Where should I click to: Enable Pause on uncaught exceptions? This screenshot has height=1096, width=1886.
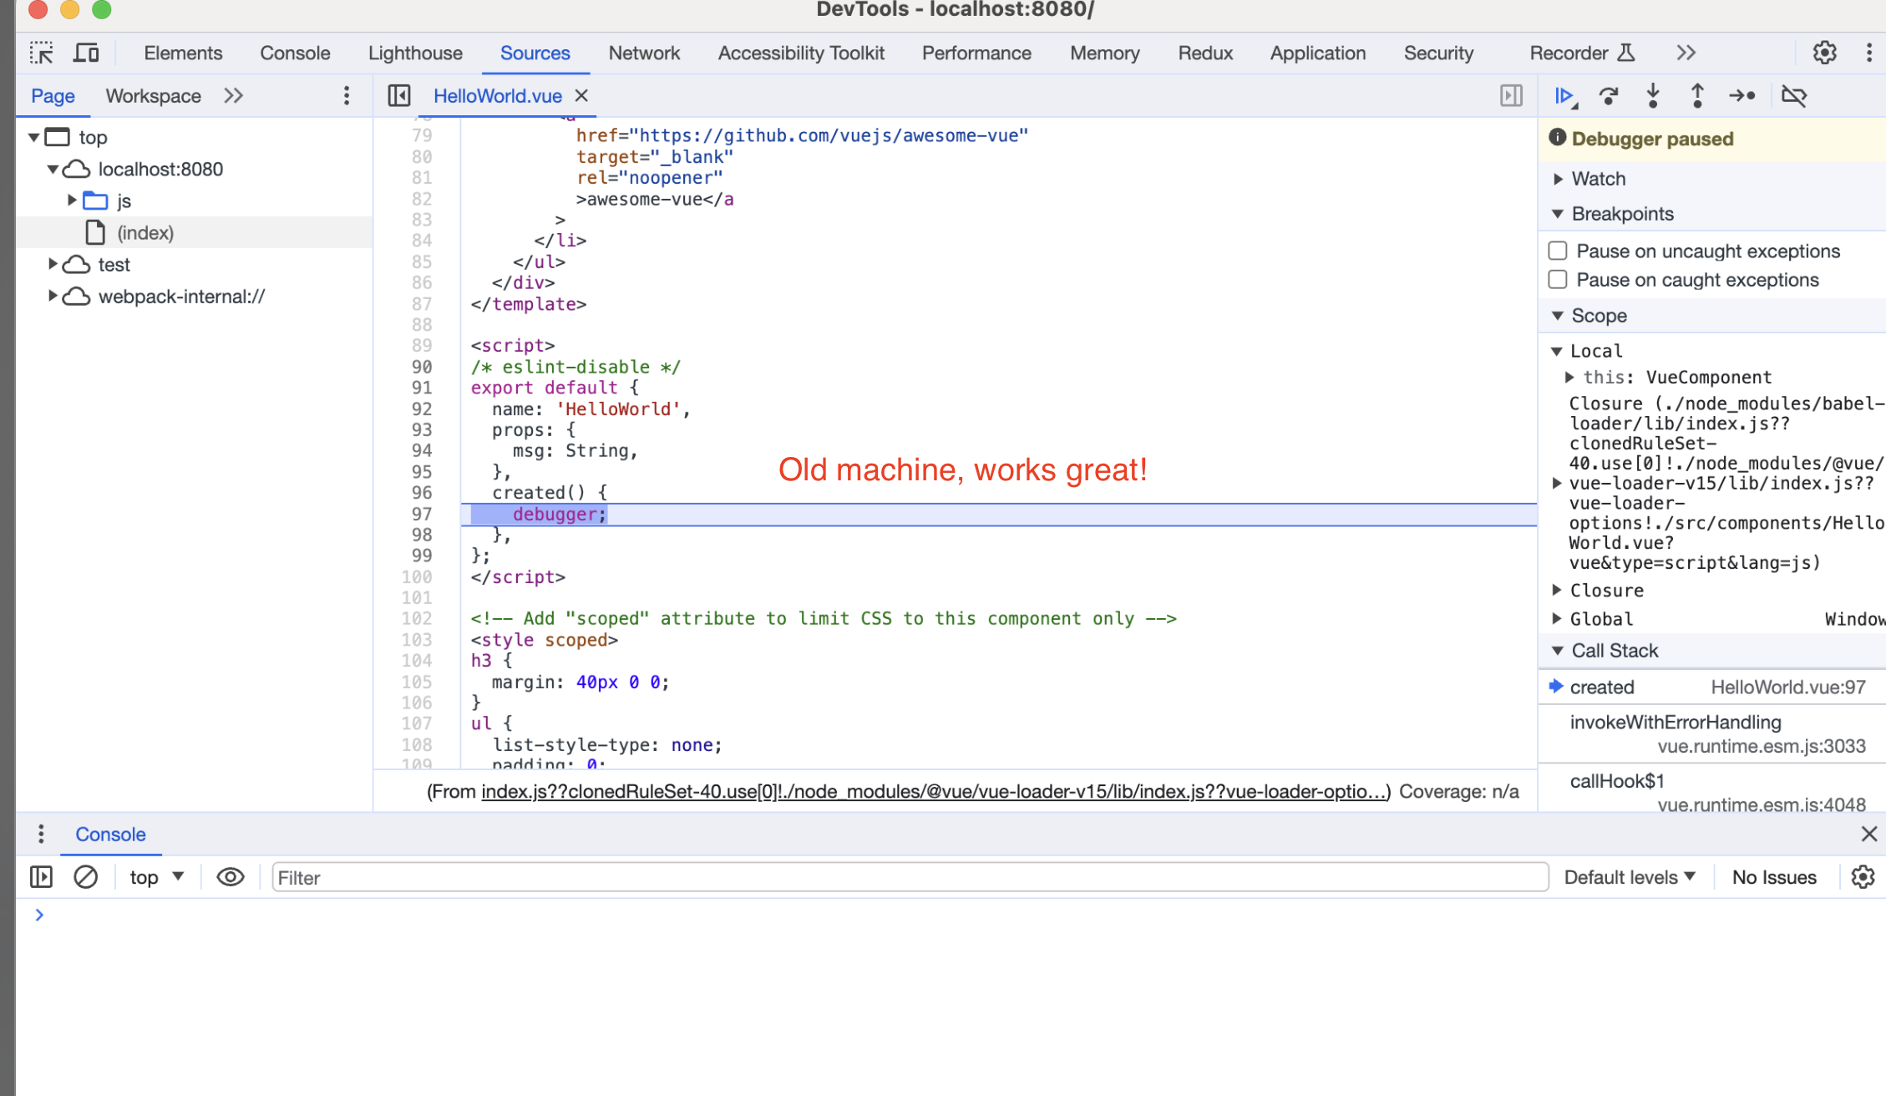tap(1557, 251)
